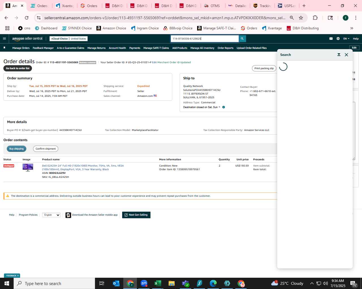Open the vCloud Choice United States account switcher

[69, 39]
